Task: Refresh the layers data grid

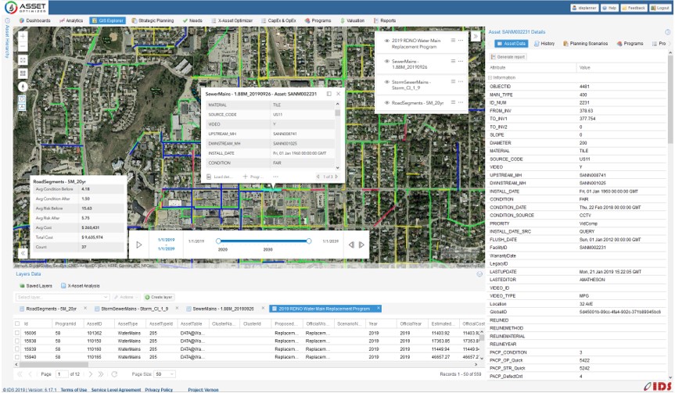Action: click(114, 374)
